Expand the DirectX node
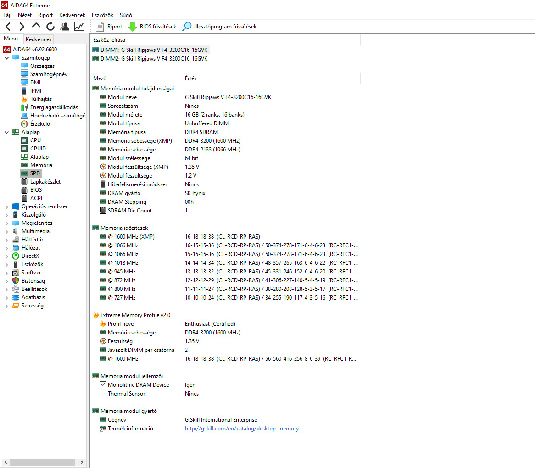The image size is (535, 468). point(6,256)
